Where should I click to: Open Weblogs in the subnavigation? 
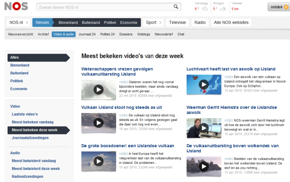144,34
